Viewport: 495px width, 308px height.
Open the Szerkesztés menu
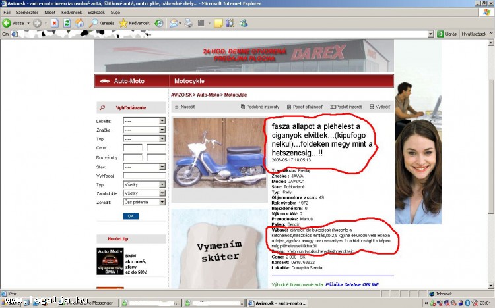27,13
